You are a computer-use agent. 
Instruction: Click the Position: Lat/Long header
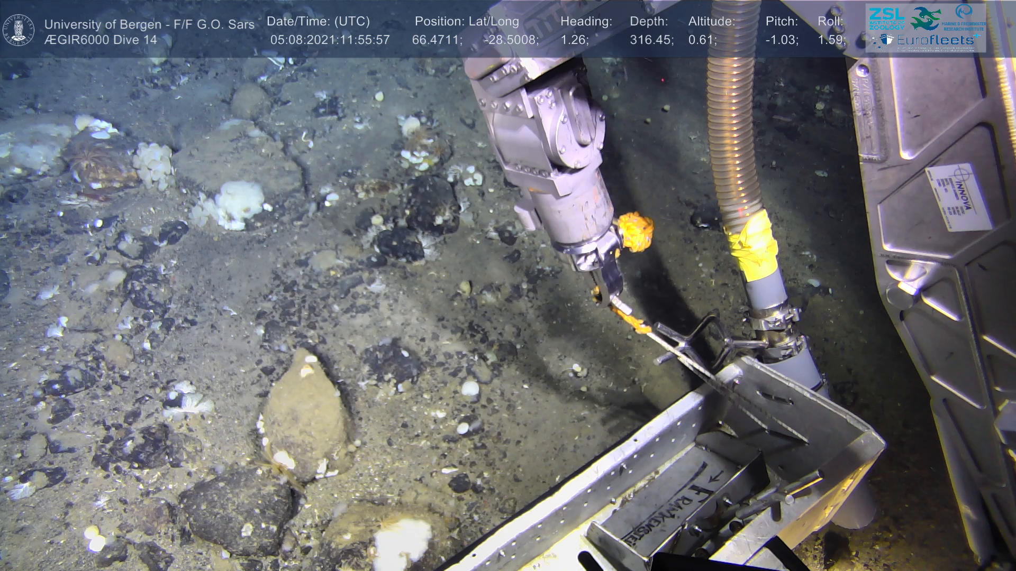coord(467,22)
